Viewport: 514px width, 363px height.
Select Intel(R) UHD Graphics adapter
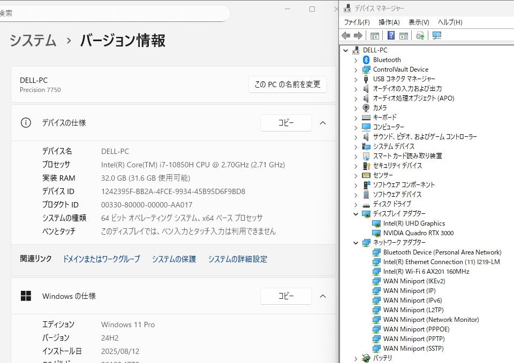click(414, 223)
